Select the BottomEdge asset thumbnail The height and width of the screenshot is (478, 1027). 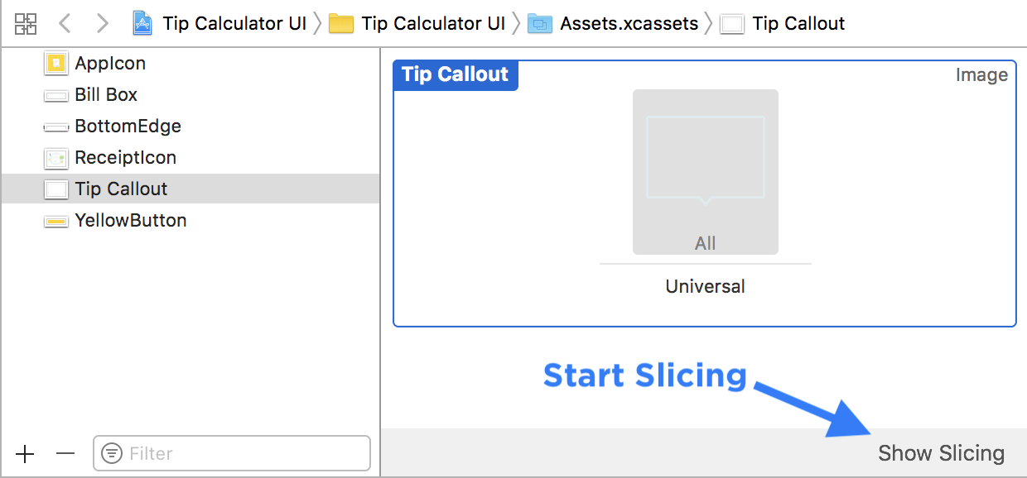(x=55, y=126)
